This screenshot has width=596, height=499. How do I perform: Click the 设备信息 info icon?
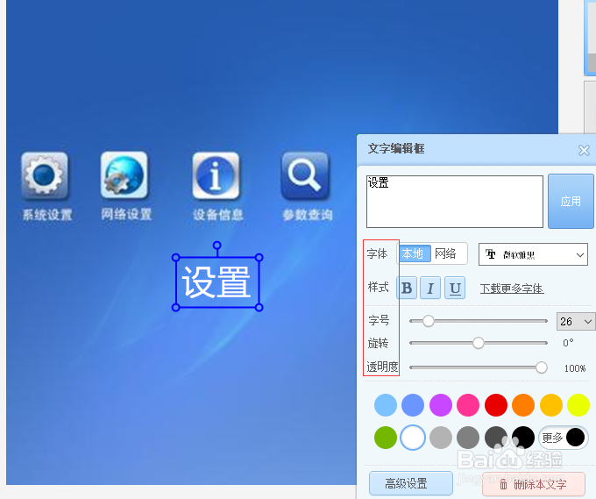coord(216,175)
